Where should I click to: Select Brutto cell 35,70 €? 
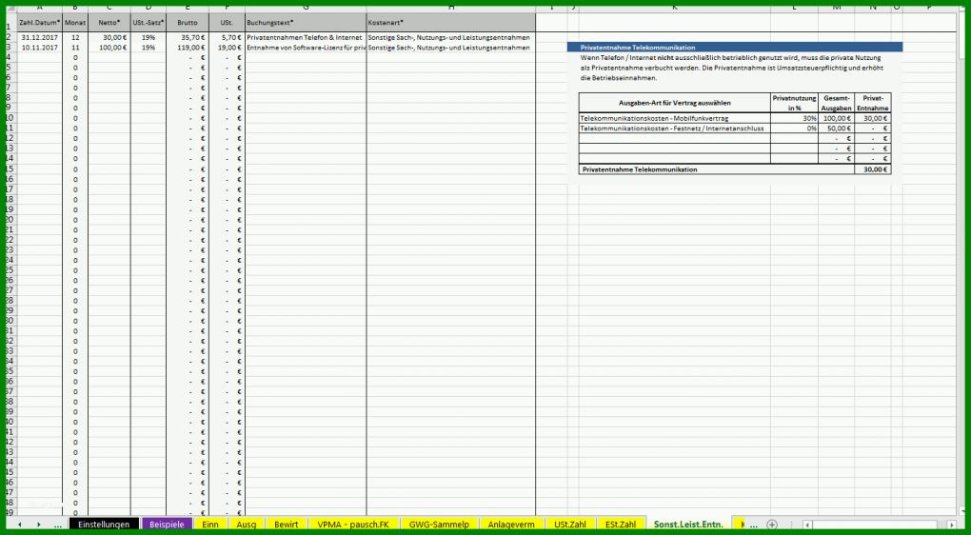[188, 38]
